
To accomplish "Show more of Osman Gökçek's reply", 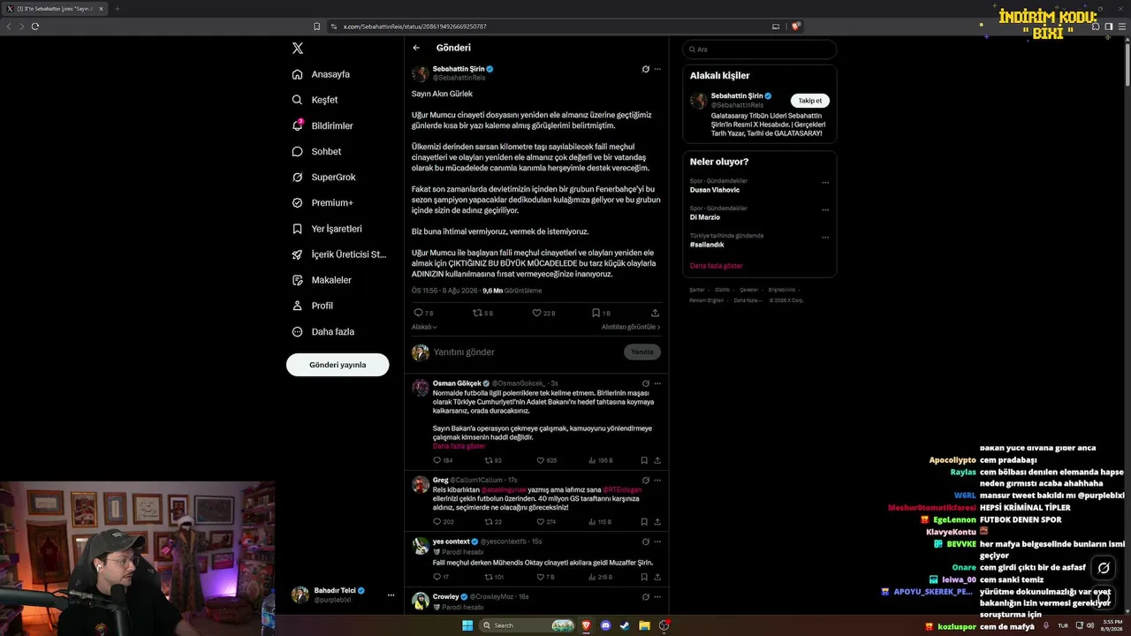I will click(x=459, y=446).
